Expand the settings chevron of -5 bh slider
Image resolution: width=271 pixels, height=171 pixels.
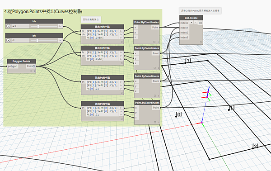point(8,40)
